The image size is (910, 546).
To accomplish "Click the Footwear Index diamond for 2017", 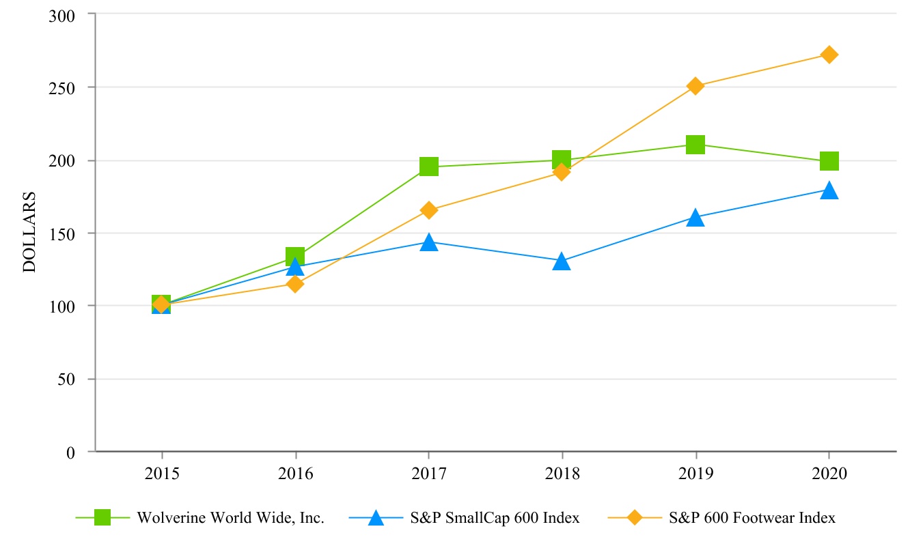I will [428, 210].
